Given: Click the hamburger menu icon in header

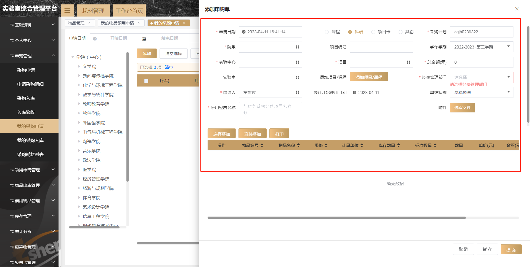Looking at the screenshot, I should tap(67, 11).
